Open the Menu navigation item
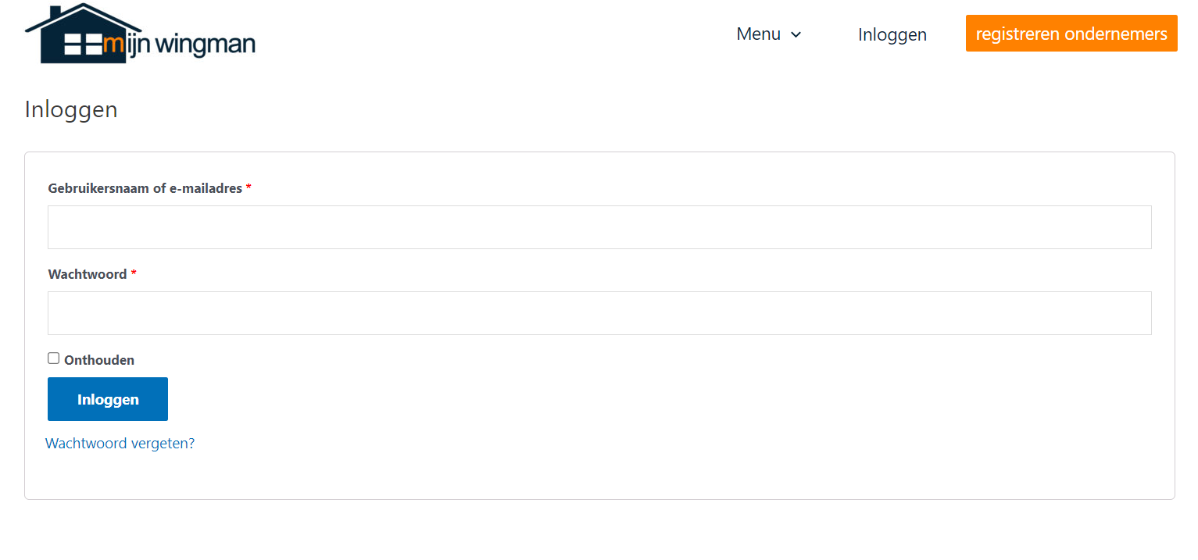This screenshot has height=560, width=1198. [769, 34]
